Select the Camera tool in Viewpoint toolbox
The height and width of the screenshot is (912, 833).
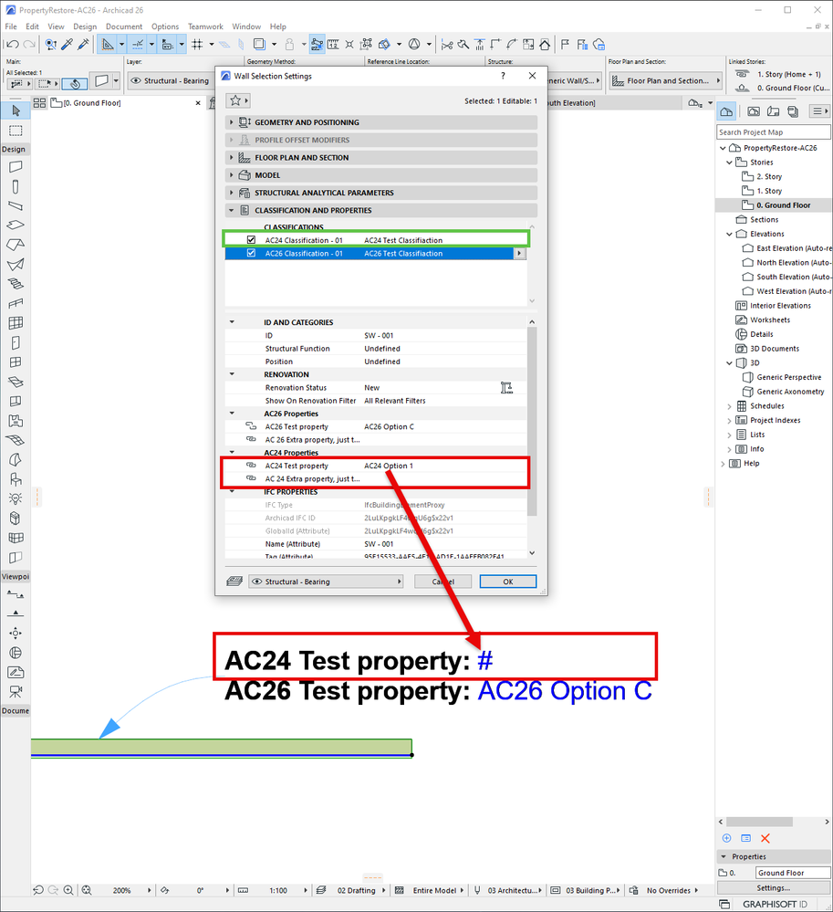(16, 692)
